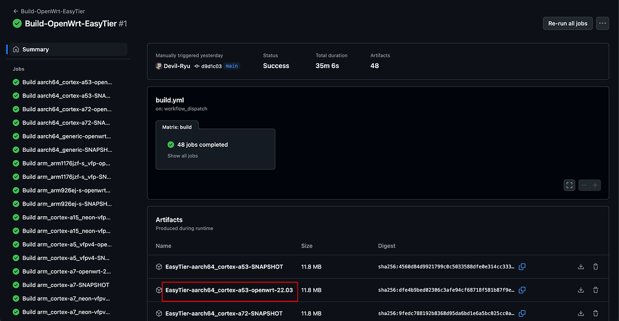Screen dimensions: 619x321
Task: Open EasyTier-aarch64_cortex-a53-openwrt-22.03 artifact
Action: [x=229, y=291]
